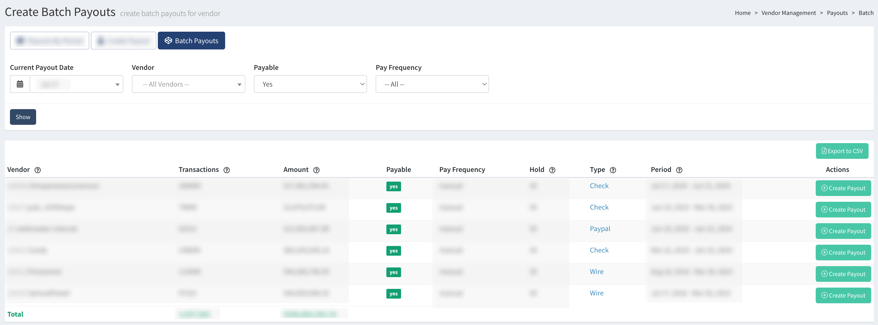
Task: Create Payout for first Wire row
Action: (843, 274)
